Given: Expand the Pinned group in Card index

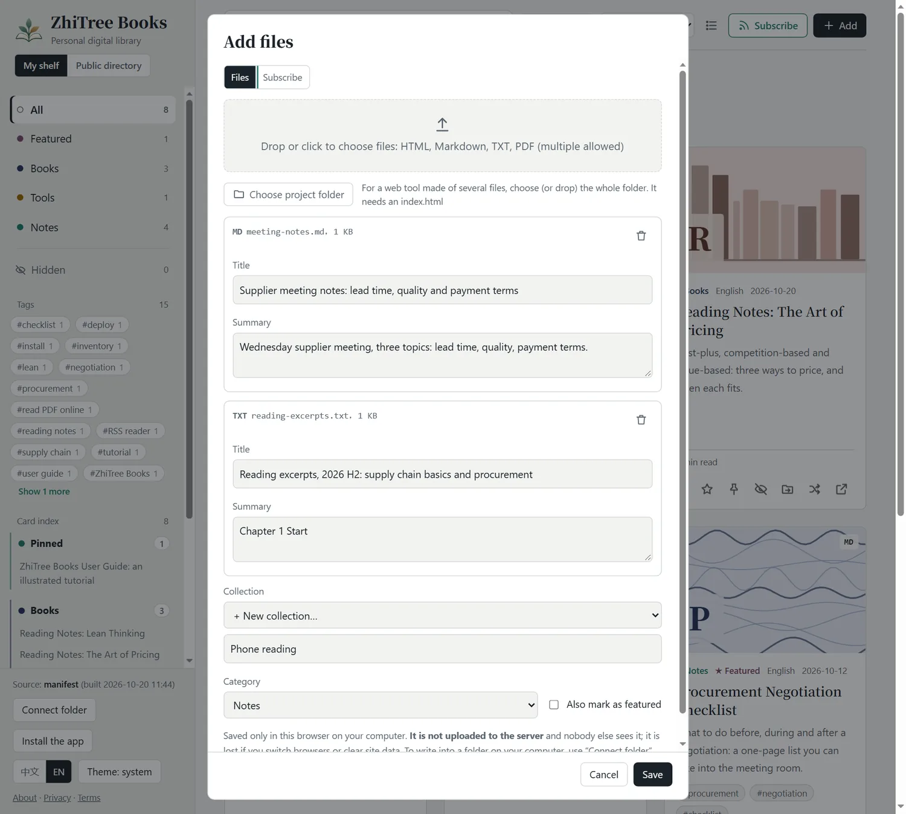Looking at the screenshot, I should coord(92,543).
